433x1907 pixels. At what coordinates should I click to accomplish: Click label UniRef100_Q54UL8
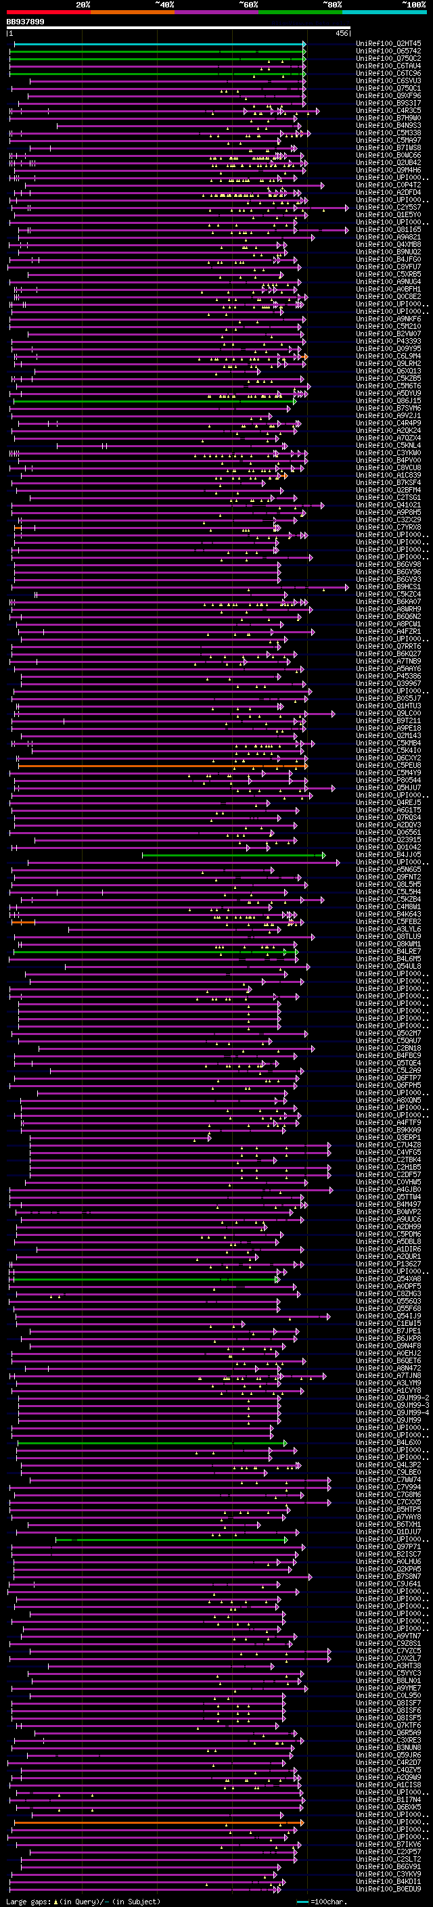pos(388,966)
